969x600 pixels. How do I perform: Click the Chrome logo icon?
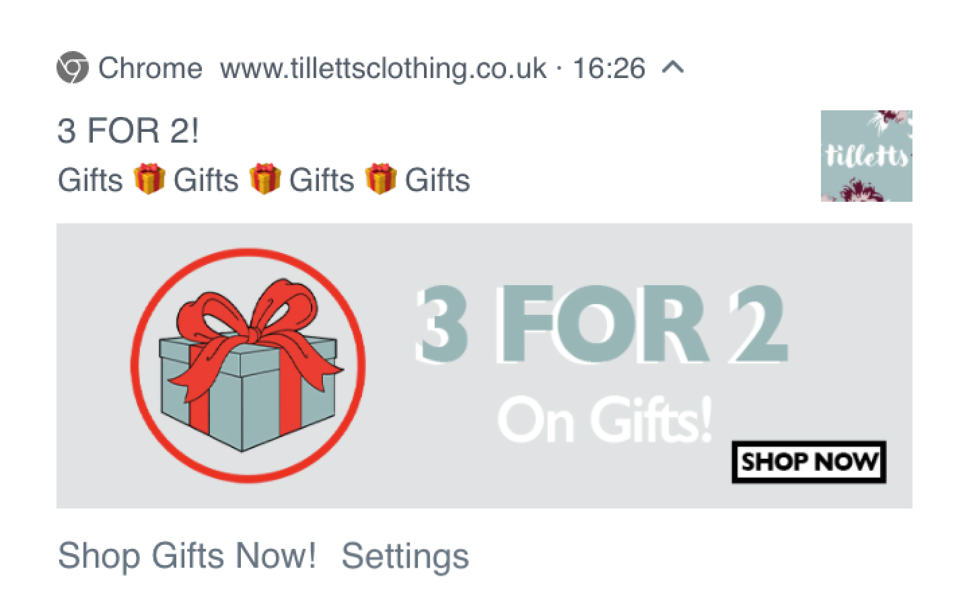pyautogui.click(x=72, y=68)
